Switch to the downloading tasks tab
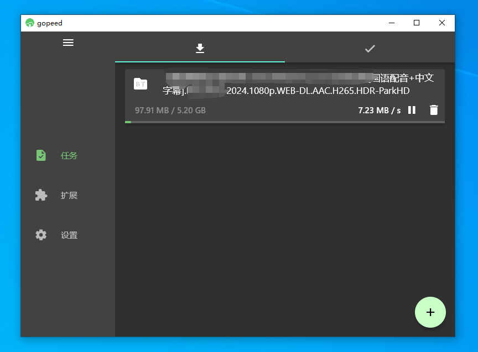This screenshot has width=478, height=352. click(200, 48)
